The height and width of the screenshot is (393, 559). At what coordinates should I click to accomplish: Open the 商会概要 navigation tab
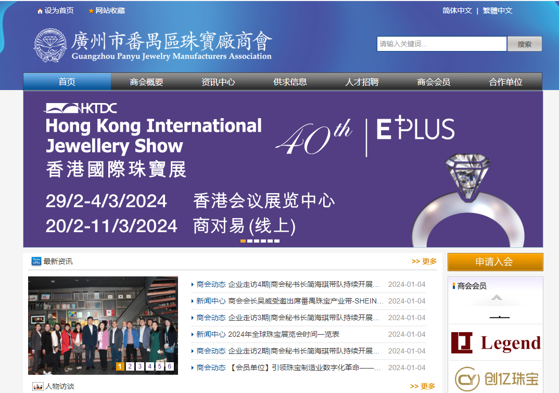point(147,82)
